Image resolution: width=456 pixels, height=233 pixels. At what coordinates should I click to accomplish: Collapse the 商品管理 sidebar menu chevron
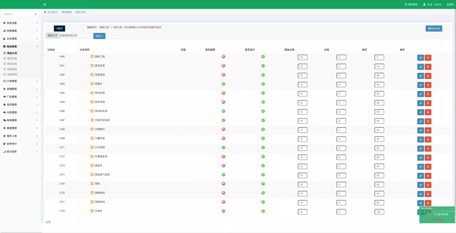(37, 46)
